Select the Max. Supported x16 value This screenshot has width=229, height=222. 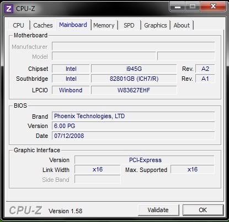[193, 169]
